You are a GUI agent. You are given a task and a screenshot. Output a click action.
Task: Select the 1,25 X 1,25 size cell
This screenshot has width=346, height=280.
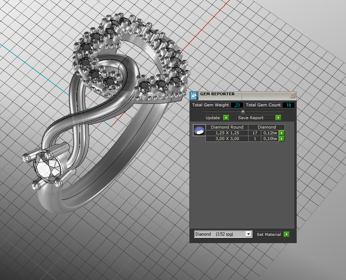(x=227, y=133)
